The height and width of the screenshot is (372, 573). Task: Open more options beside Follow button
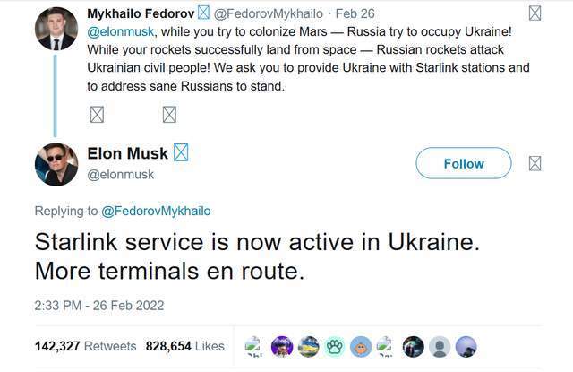(535, 163)
